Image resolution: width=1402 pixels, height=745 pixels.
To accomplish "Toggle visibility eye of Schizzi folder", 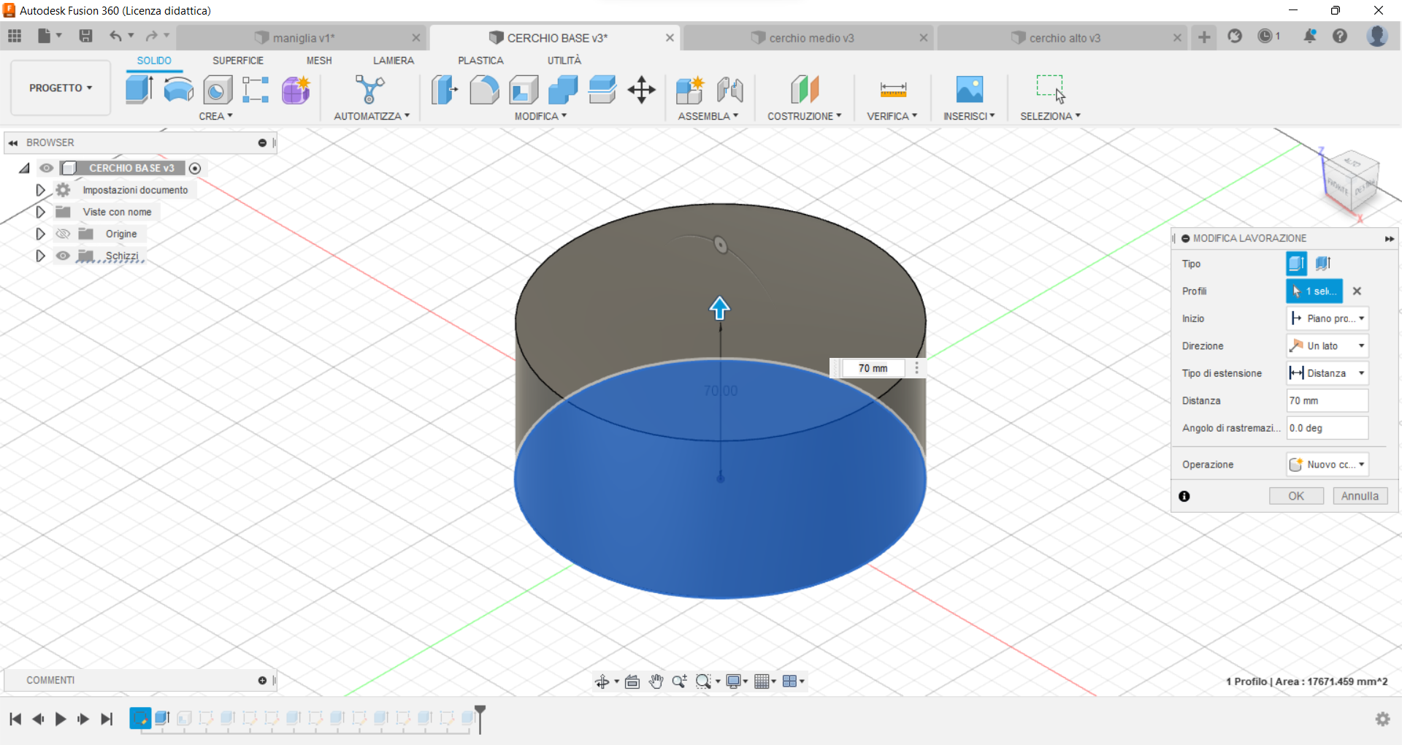I will click(63, 256).
